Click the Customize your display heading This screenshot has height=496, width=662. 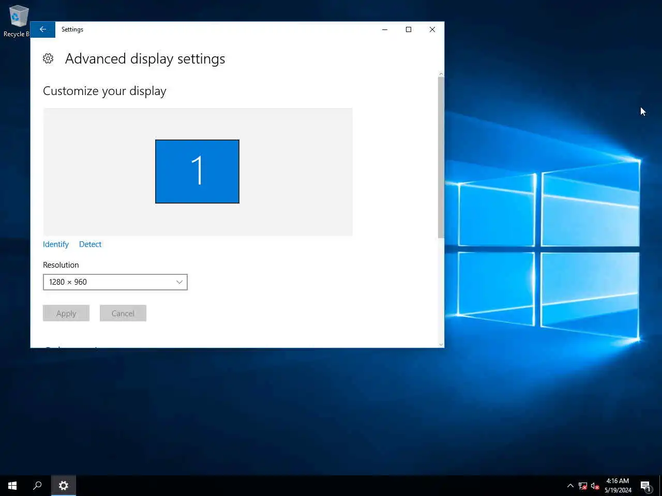pyautogui.click(x=104, y=91)
